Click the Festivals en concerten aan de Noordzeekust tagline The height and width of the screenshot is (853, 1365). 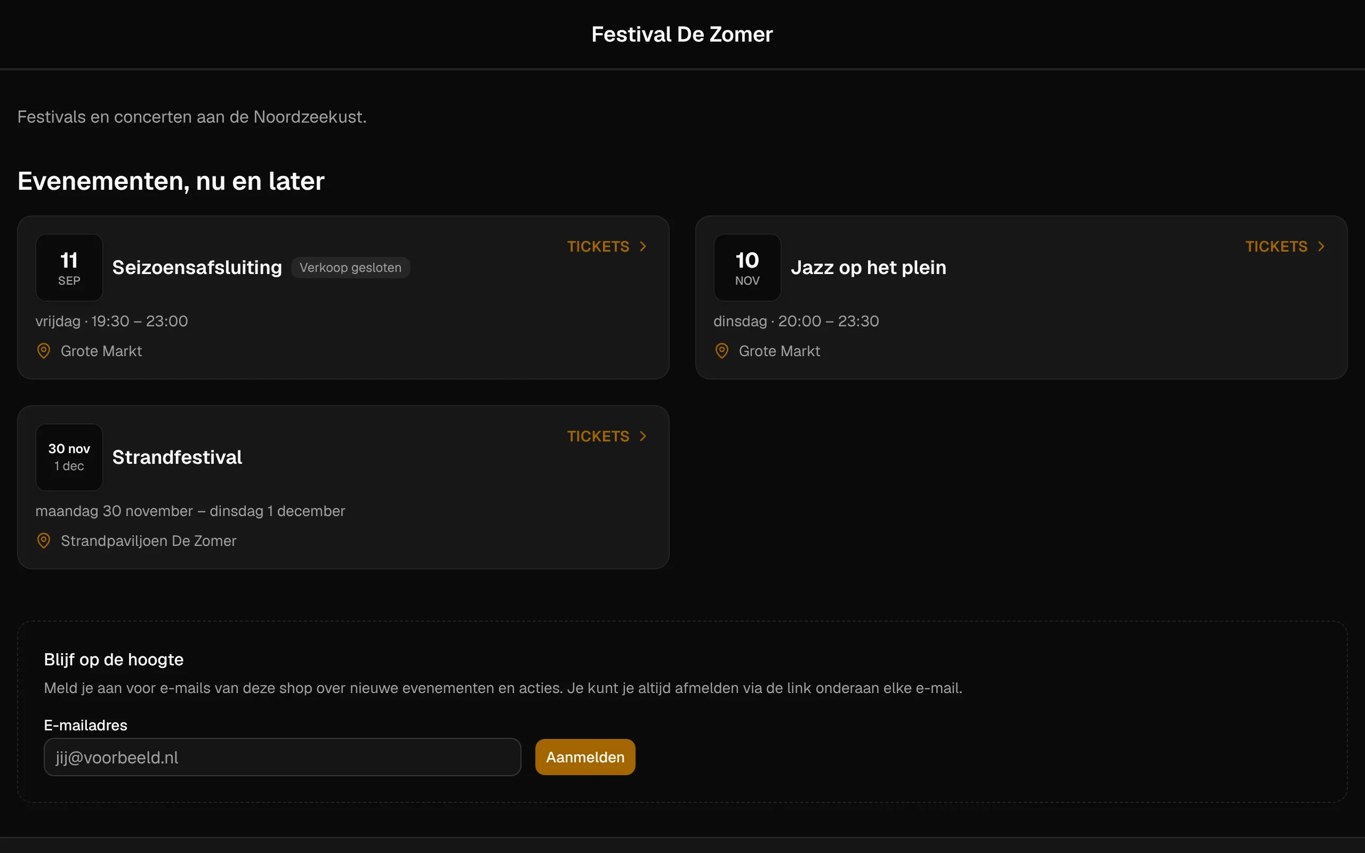pyautogui.click(x=192, y=117)
